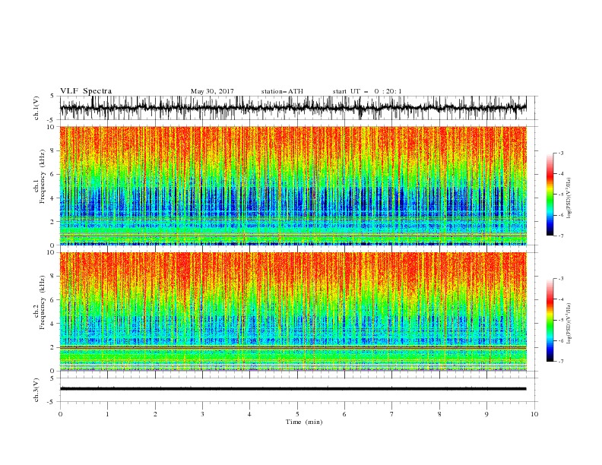This screenshot has width=602, height=465.
Task: Click inside the ch.2 spectrogram panel
Action: (293, 312)
